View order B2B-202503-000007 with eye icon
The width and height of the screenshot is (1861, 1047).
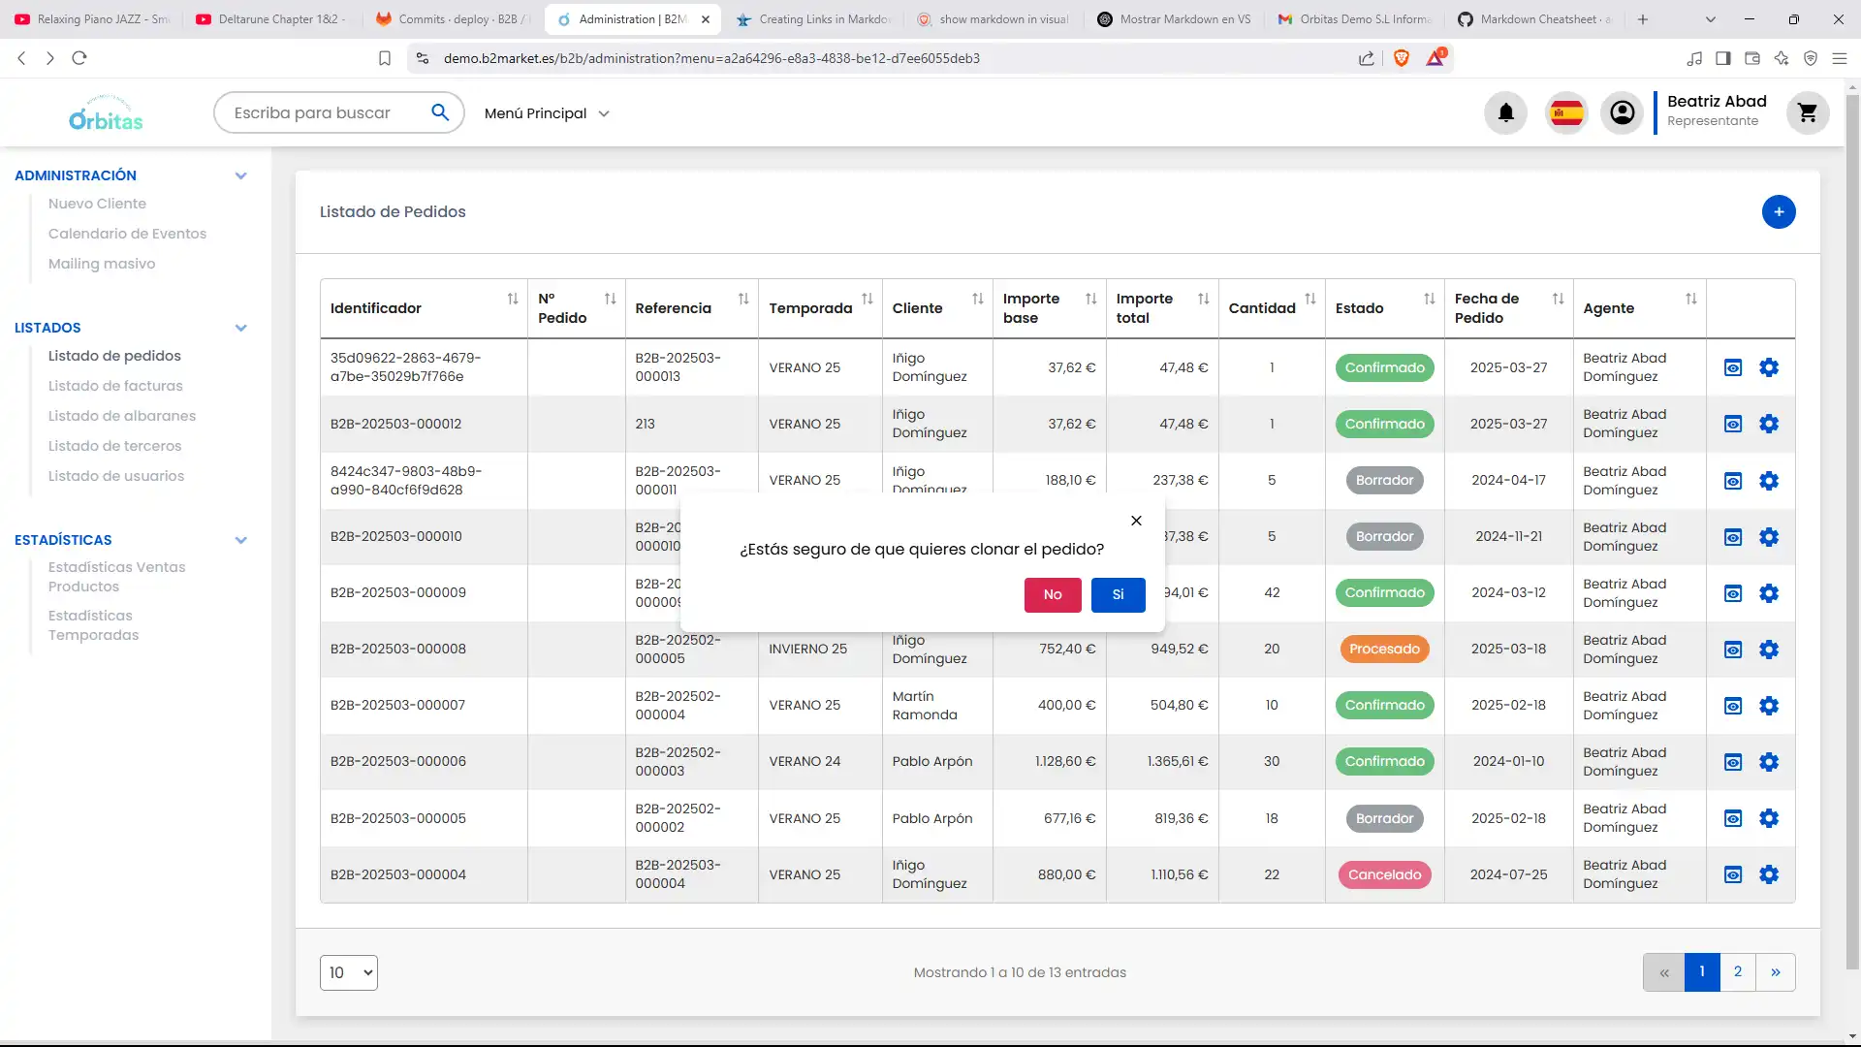point(1733,706)
